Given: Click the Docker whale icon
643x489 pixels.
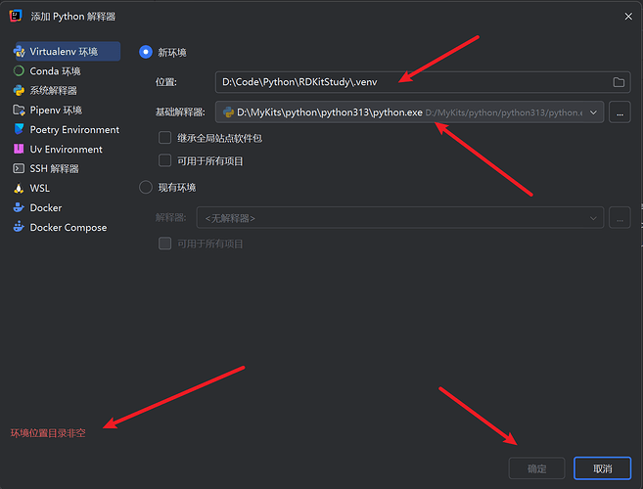Looking at the screenshot, I should pos(19,207).
